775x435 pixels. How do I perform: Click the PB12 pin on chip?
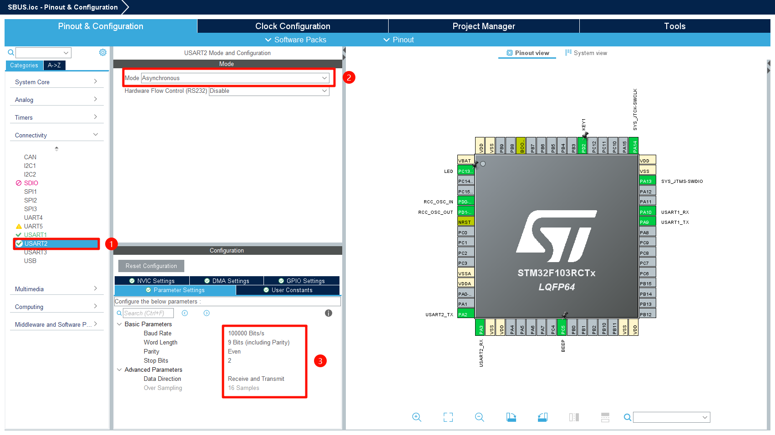648,314
